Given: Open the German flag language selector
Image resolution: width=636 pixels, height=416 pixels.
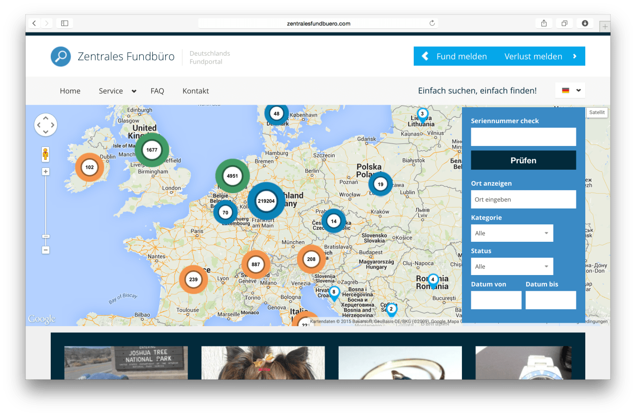Looking at the screenshot, I should click(570, 90).
